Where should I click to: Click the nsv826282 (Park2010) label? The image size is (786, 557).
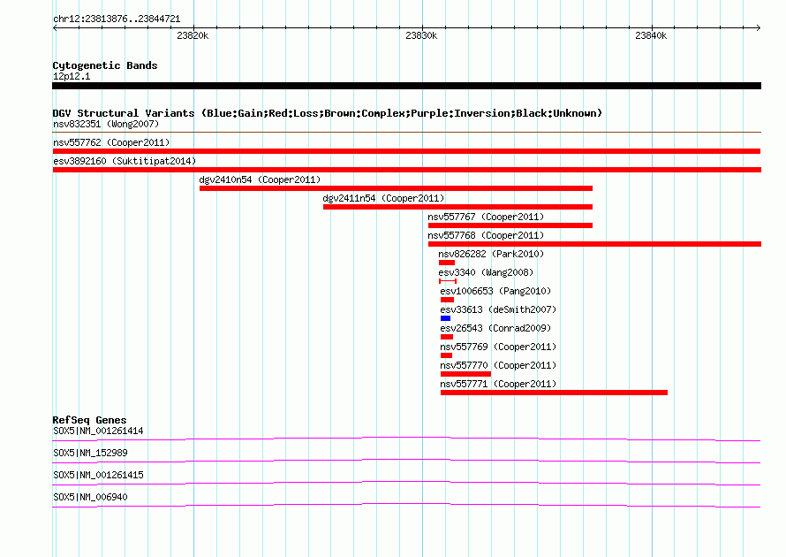coord(491,254)
